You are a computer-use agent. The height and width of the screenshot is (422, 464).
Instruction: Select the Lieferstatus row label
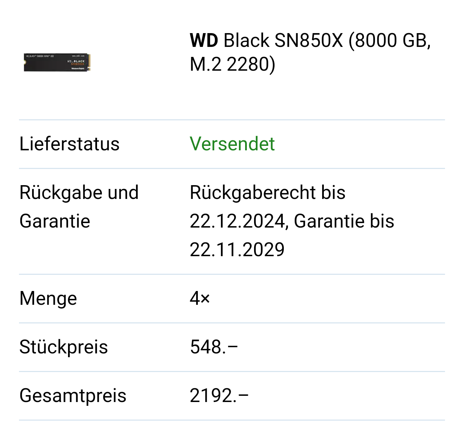pos(69,144)
